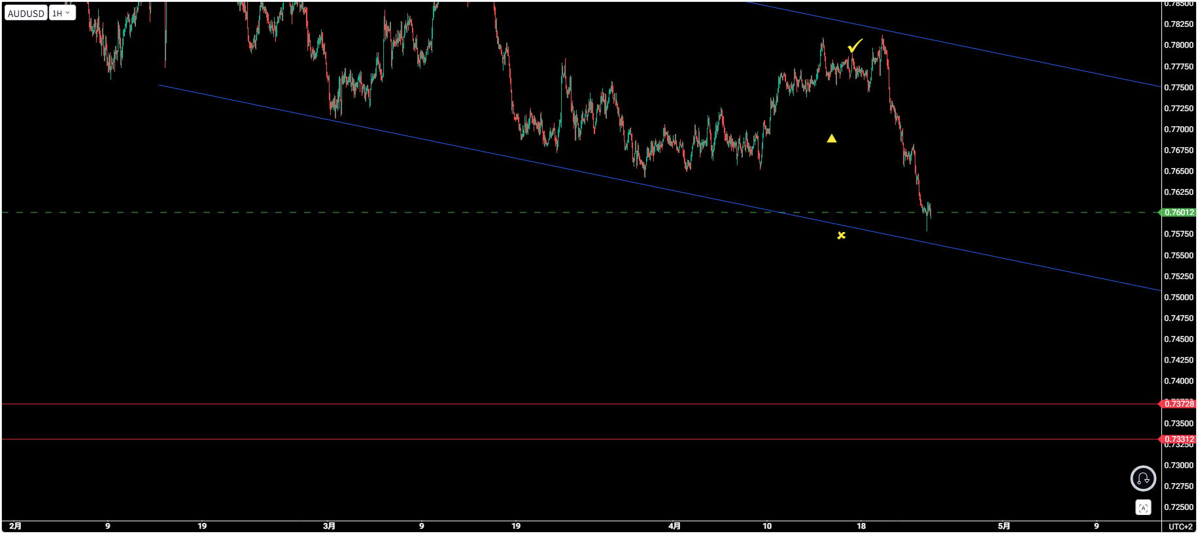Click the red 0.73312 price line label
Screen dimensions: 1198x534
(x=1178, y=439)
